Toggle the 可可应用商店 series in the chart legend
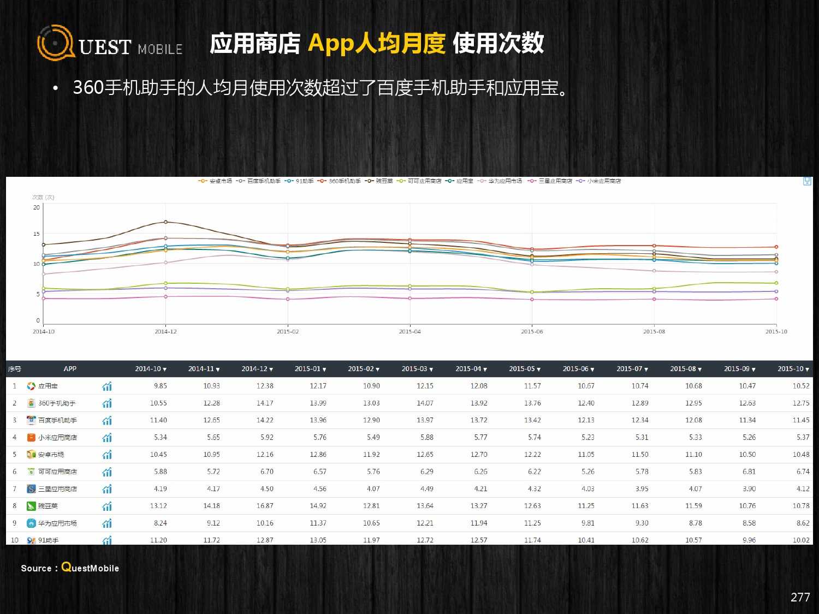The height and width of the screenshot is (614, 819). coord(419,181)
